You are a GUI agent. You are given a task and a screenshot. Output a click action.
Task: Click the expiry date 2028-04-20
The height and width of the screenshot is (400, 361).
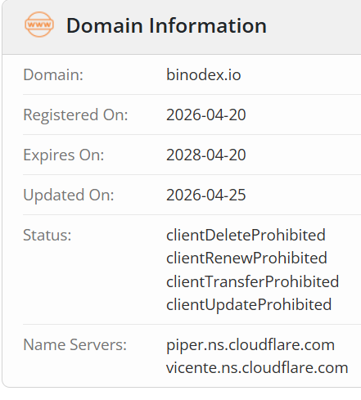(206, 155)
